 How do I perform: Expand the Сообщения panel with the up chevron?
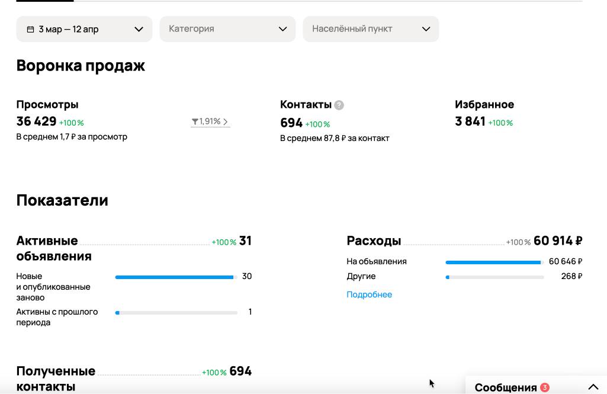[x=593, y=387]
